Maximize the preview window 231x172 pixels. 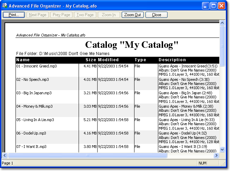coord(214,6)
